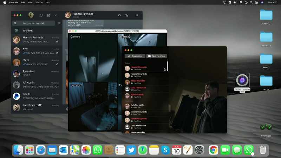Image resolution: width=281 pixels, height=158 pixels.
Task: Open Edit menu in menu bar
Action: (x=23, y=2)
